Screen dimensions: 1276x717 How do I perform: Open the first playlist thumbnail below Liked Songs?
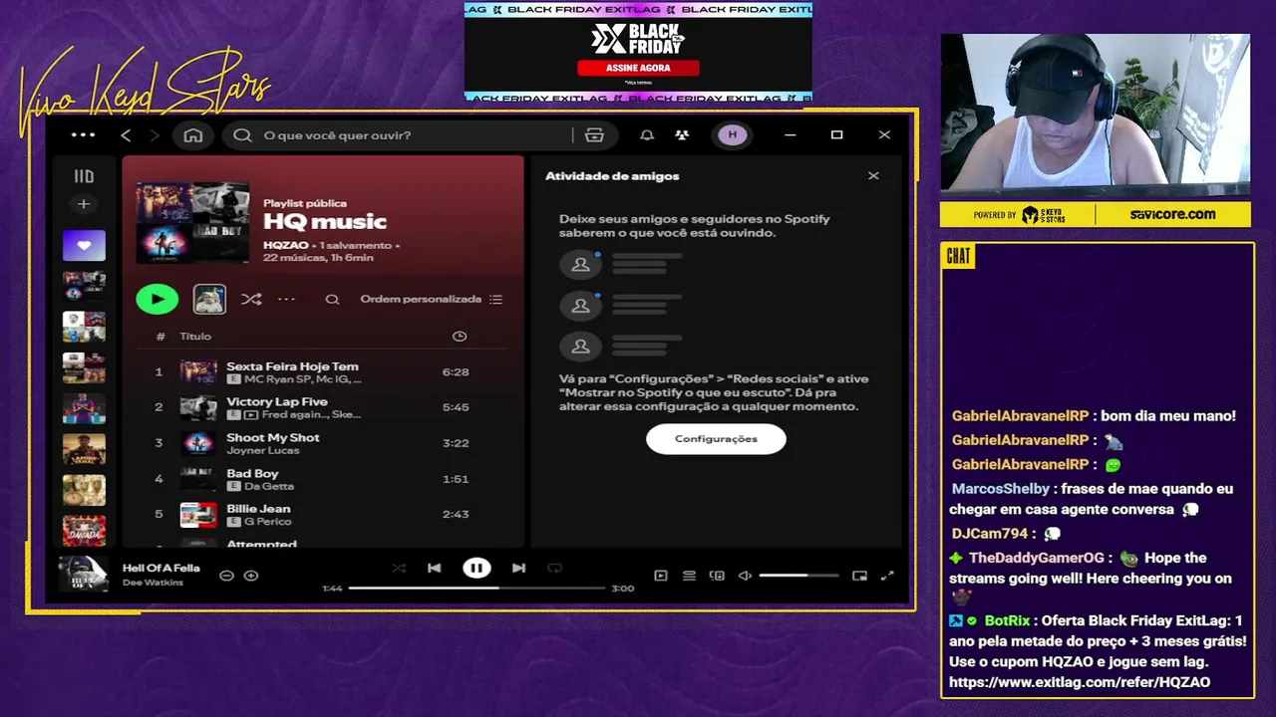pos(84,286)
